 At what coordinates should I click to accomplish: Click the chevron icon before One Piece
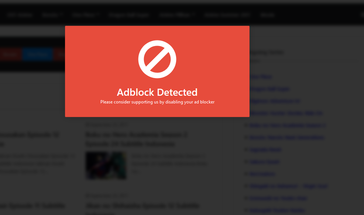click(246, 77)
